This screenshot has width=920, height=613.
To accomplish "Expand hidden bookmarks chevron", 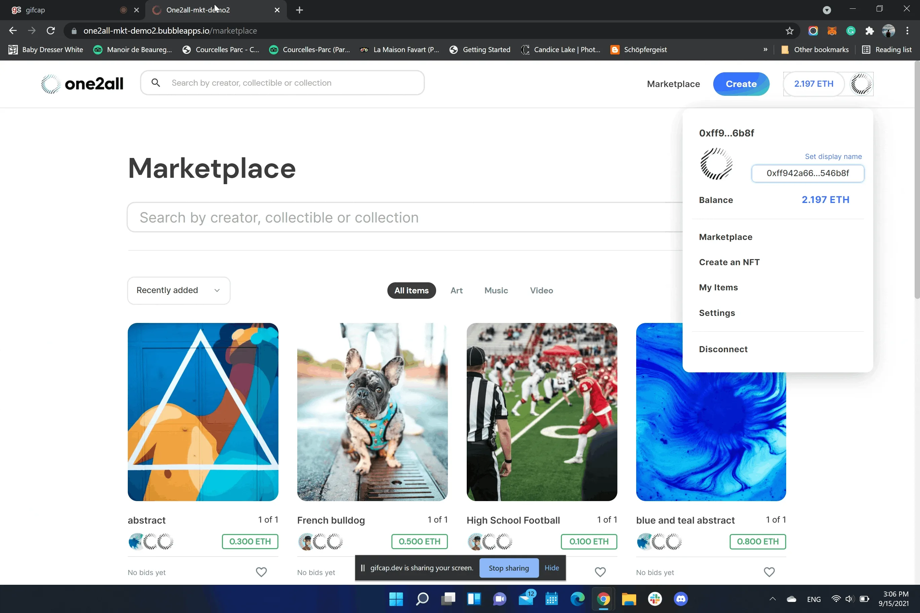I will 765,50.
